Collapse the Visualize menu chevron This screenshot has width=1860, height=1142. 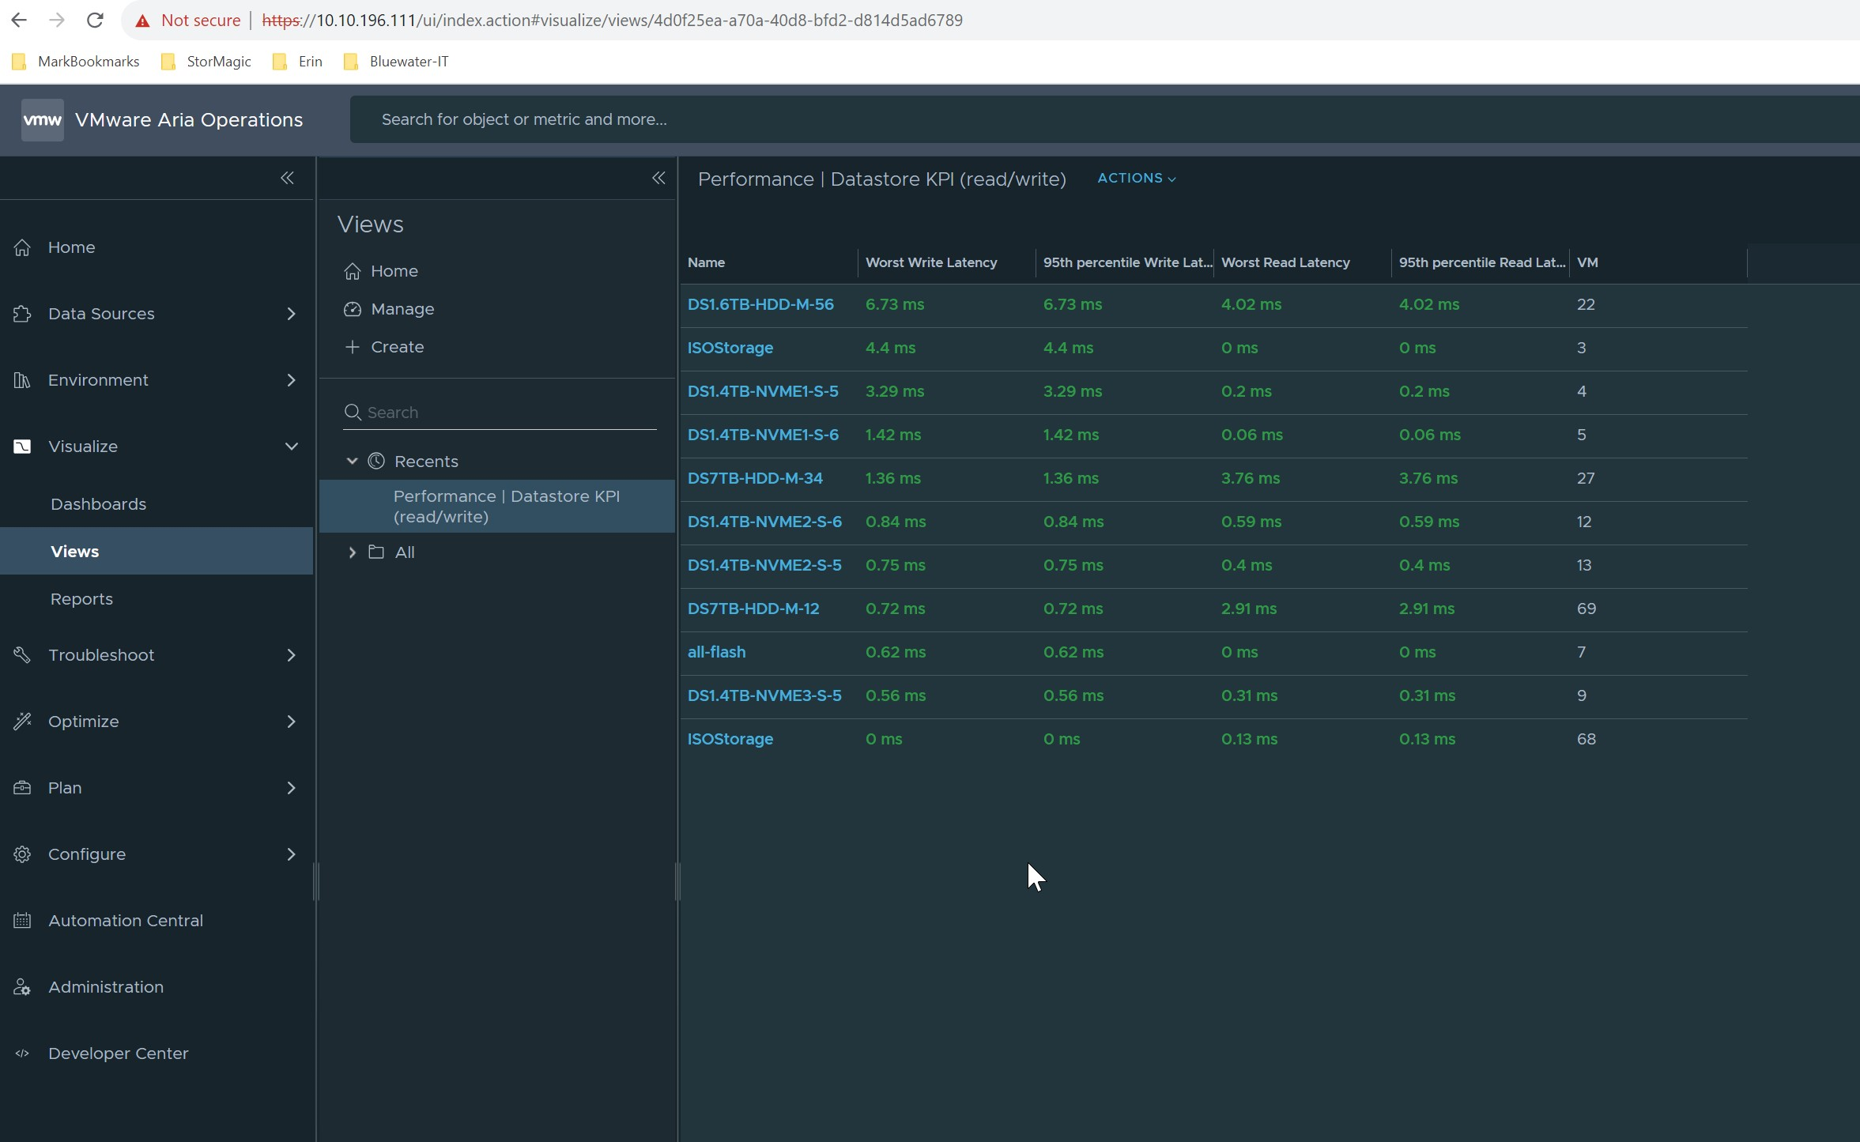[x=291, y=447]
